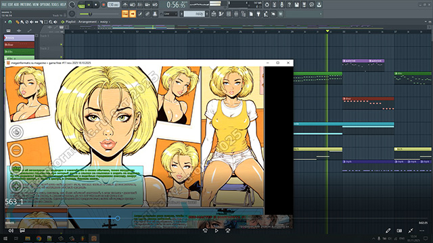Click the speech bubble news icon
Viewport: 433px width, 243px height.
coord(311,5)
